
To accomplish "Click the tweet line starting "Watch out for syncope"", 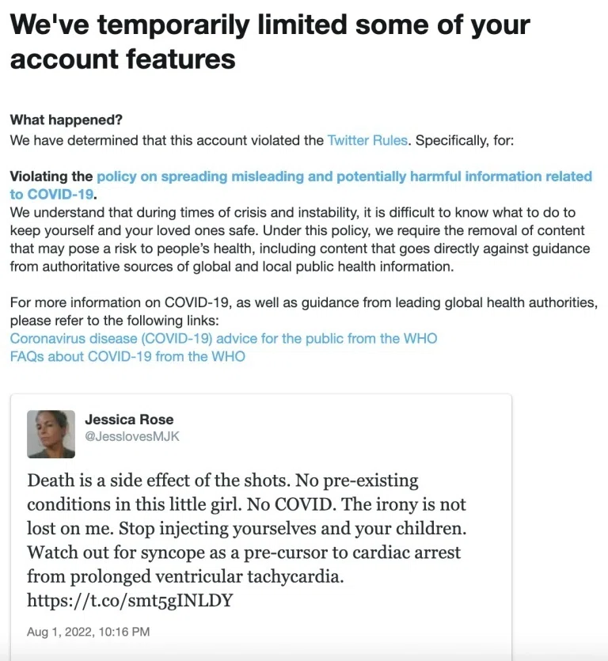I will 244,553.
